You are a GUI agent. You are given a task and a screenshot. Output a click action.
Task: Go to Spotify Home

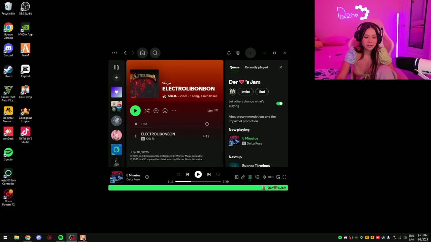pos(142,53)
